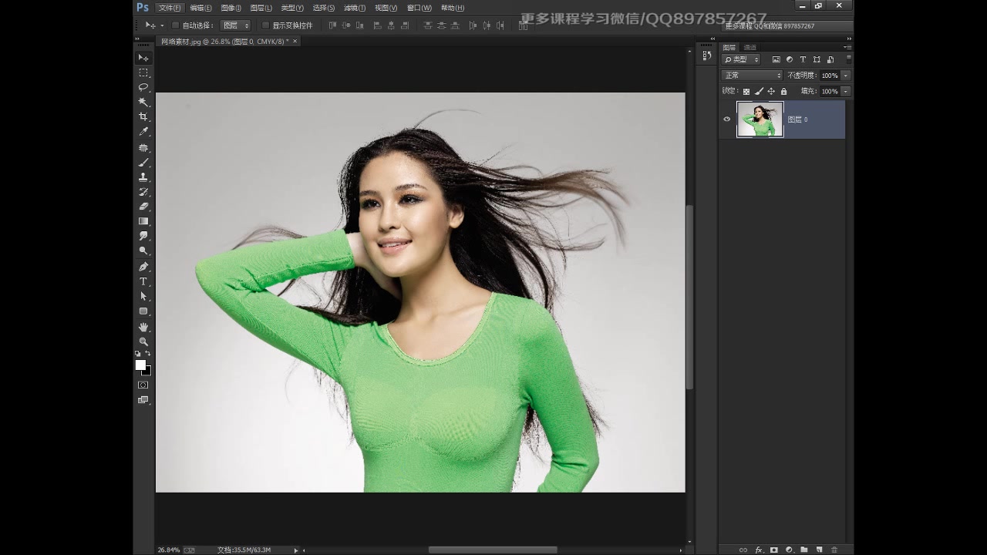The width and height of the screenshot is (987, 555).
Task: Toggle lock all padlock icon
Action: tap(783, 91)
